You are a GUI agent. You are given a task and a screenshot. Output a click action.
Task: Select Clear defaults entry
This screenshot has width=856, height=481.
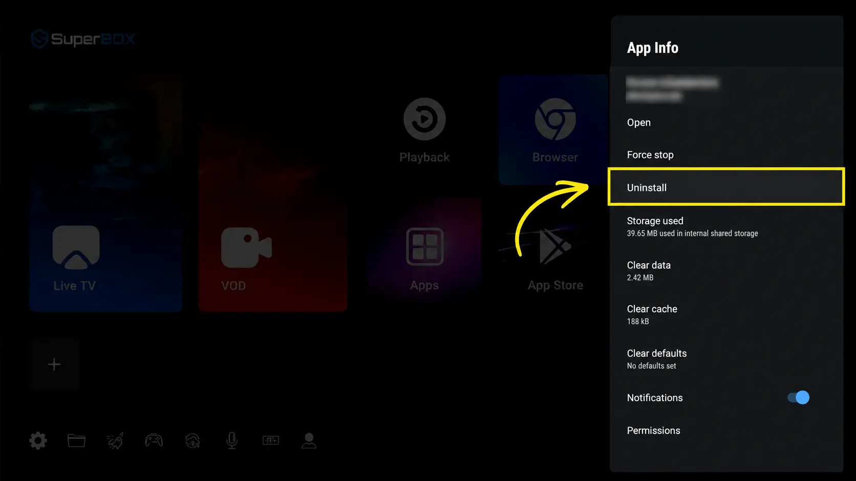(x=726, y=359)
